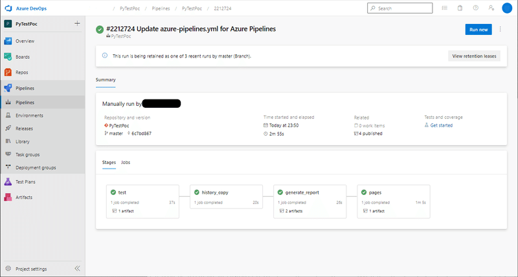Open Test Plans flask icon
This screenshot has width=518, height=277.
coord(8,181)
